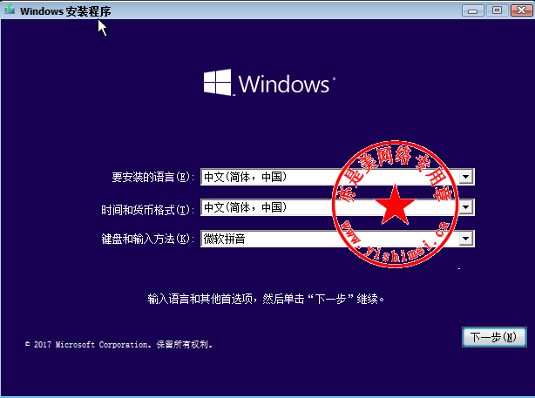This screenshot has height=398, width=535.
Task: Select the time and currency format field
Action: tap(337, 207)
